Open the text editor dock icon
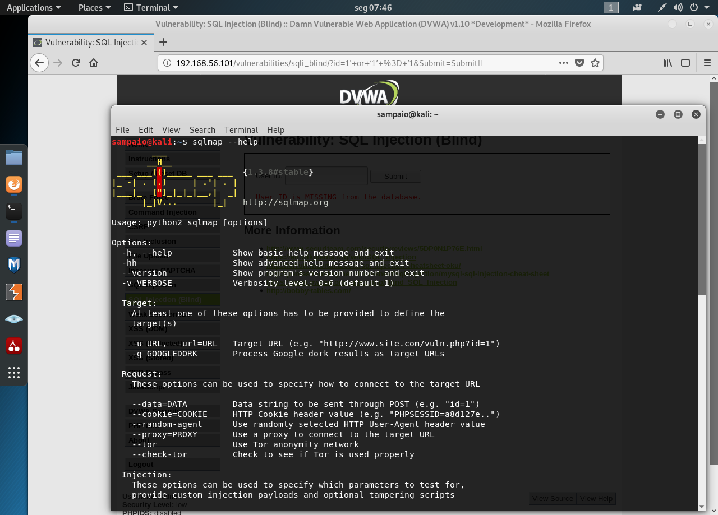Viewport: 718px width, 515px height. [14, 238]
